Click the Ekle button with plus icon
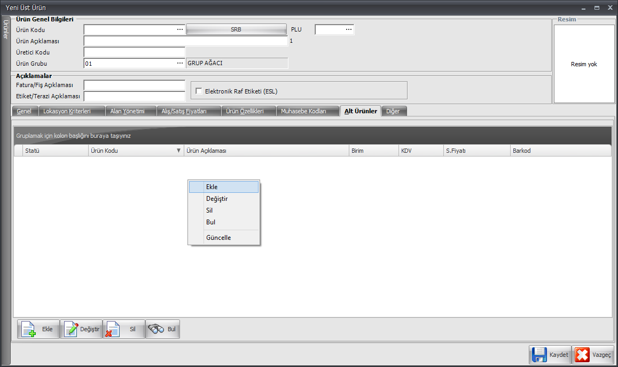 click(x=38, y=329)
